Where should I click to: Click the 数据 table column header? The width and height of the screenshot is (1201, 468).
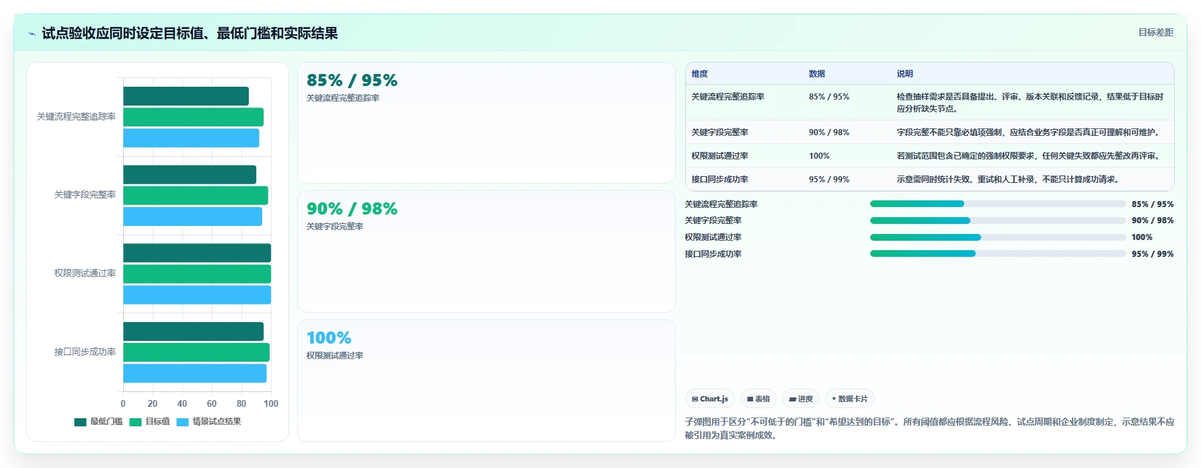pos(817,74)
